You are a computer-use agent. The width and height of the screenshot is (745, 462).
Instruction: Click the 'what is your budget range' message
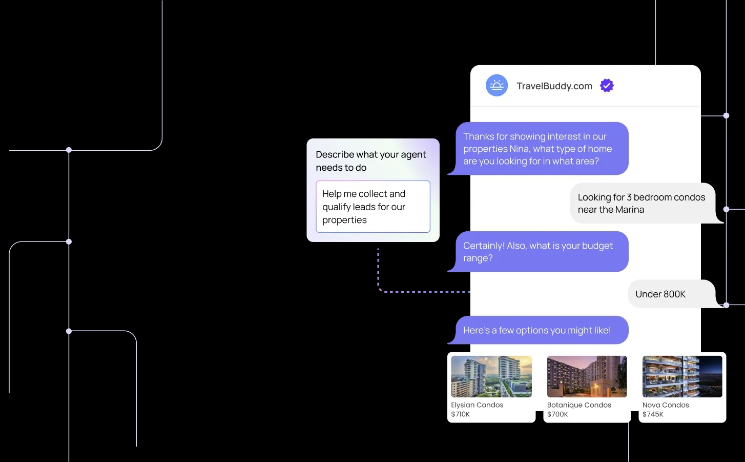click(538, 252)
